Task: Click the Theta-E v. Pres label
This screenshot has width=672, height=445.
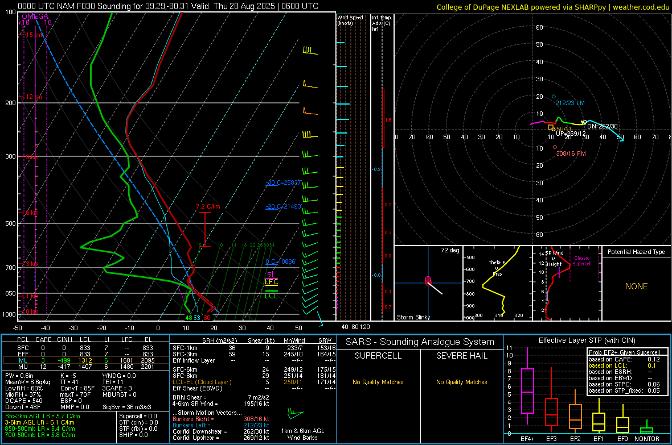Action: (497, 268)
